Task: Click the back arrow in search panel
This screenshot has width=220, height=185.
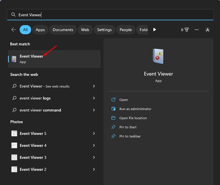Action: point(14,30)
